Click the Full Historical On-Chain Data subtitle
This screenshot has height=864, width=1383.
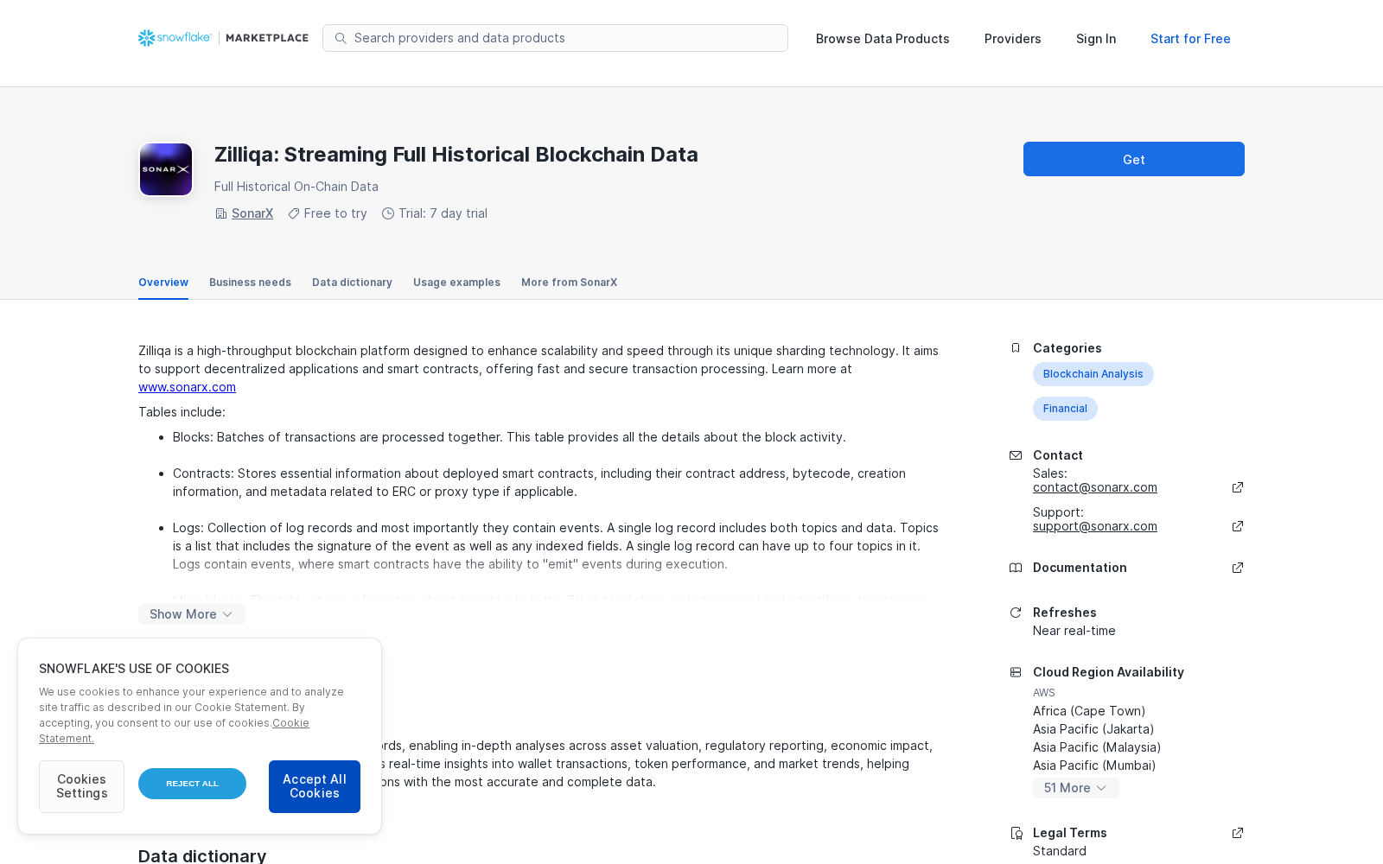[x=296, y=187]
